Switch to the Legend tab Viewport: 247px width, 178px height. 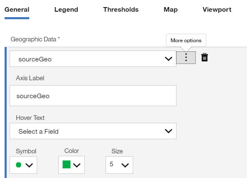tap(66, 10)
